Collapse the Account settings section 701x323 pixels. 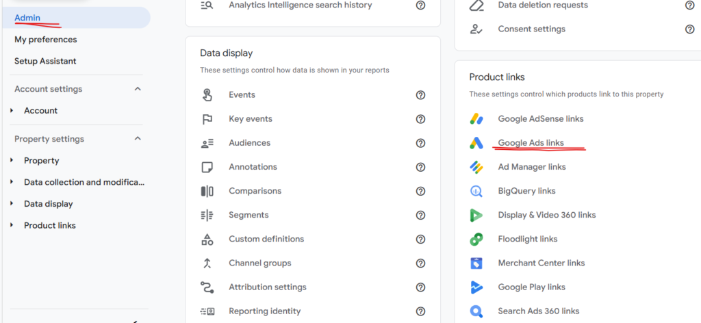pyautogui.click(x=138, y=89)
